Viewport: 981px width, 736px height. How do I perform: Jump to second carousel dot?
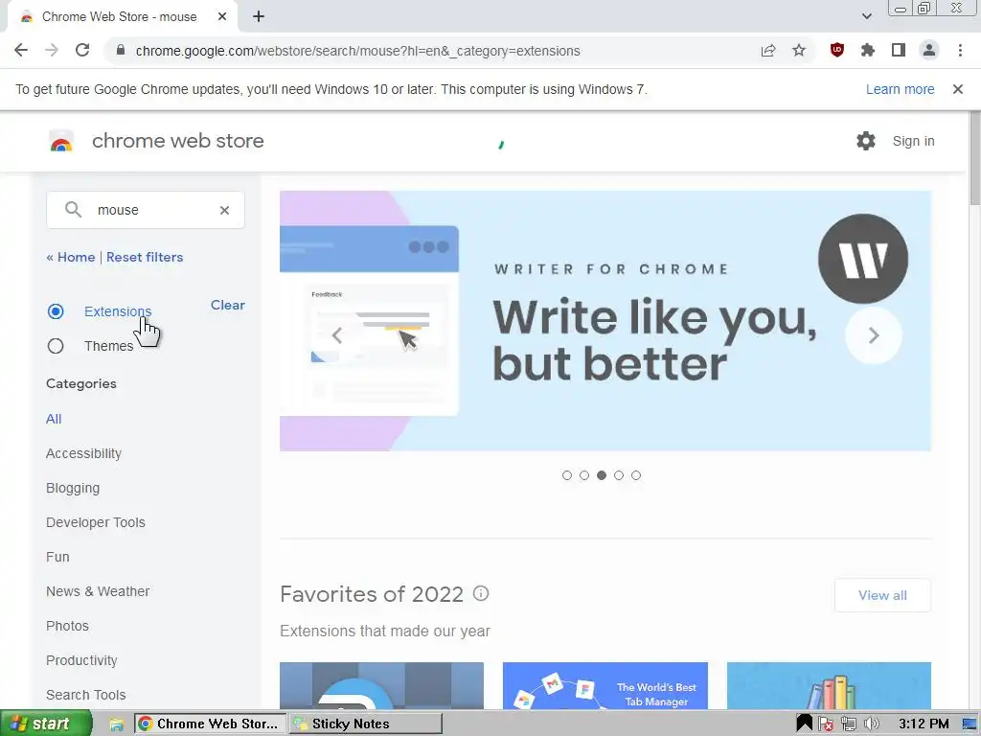pos(584,475)
